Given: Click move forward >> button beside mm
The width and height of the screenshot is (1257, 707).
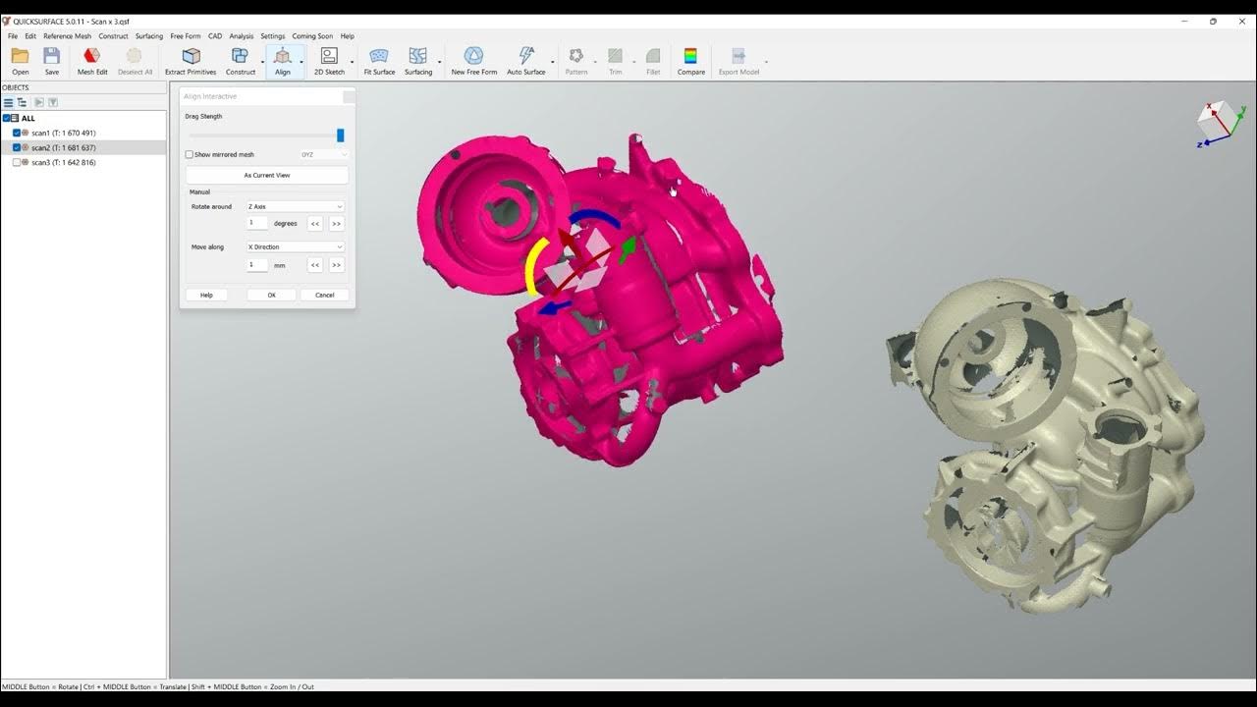Looking at the screenshot, I should pyautogui.click(x=337, y=265).
